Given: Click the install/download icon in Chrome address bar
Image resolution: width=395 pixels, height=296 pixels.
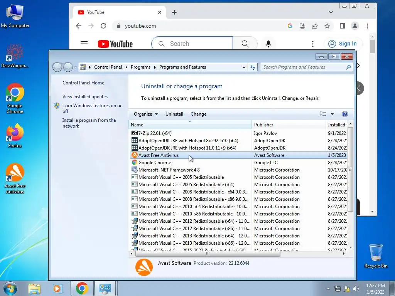Looking at the screenshot, I should [302, 26].
